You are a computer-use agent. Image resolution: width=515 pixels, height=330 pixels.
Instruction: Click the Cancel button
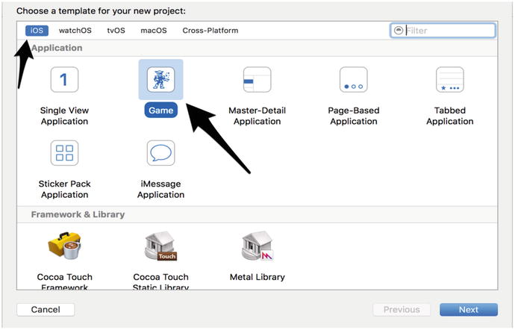46,310
